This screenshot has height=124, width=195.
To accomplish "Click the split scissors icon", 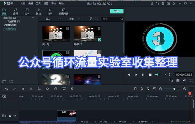I will [x=31, y=89].
